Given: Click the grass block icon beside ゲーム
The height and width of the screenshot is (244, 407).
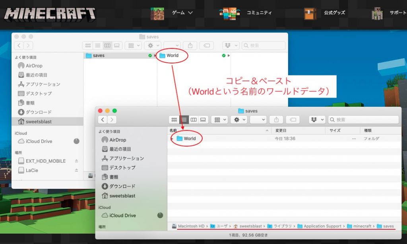Looking at the screenshot, I should click(x=157, y=13).
